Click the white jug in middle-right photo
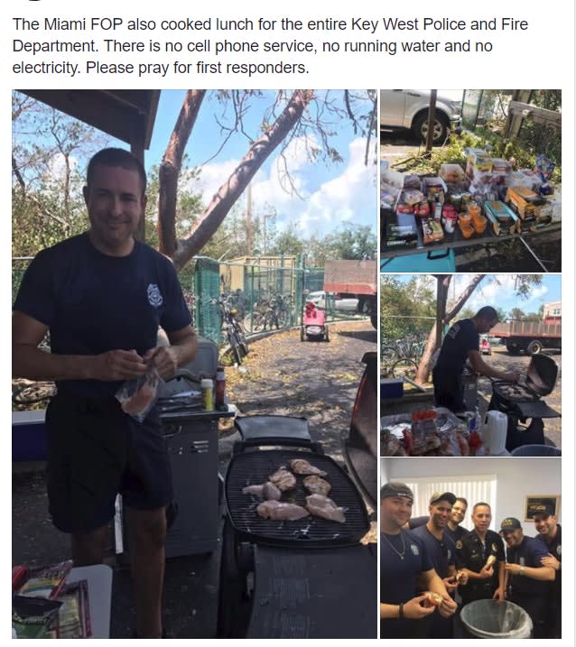Screen dimensions: 576x647 pos(495,432)
